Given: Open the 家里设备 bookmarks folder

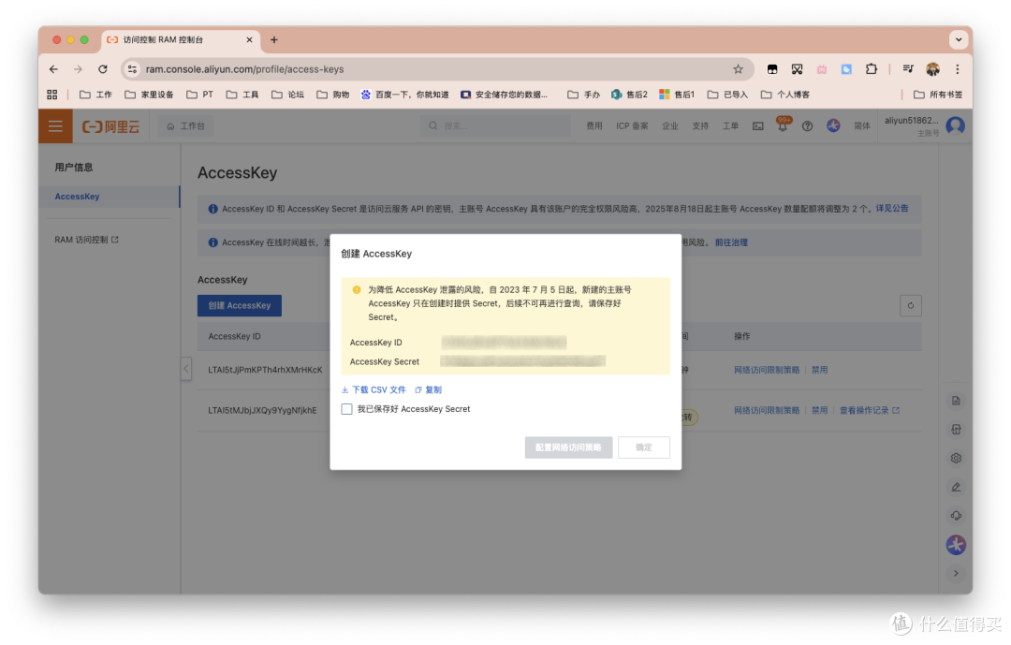Looking at the screenshot, I should (149, 95).
